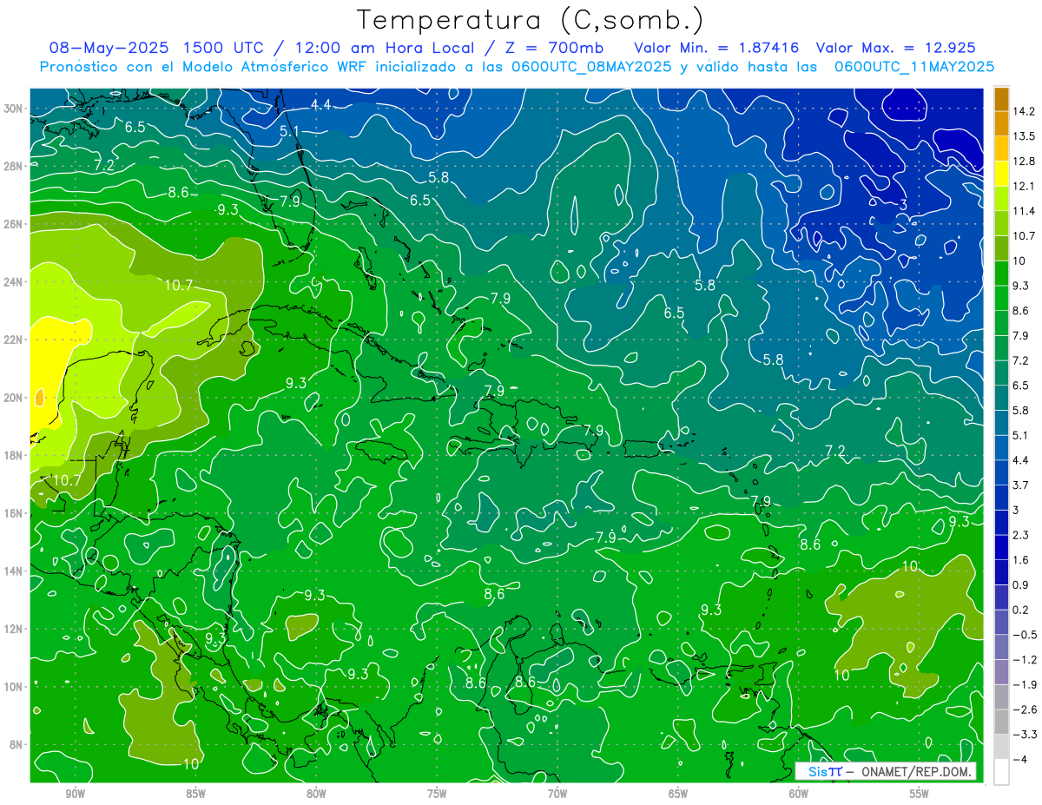Click the top orange-brown colorbar segment
1042x805 pixels.
point(1001,99)
